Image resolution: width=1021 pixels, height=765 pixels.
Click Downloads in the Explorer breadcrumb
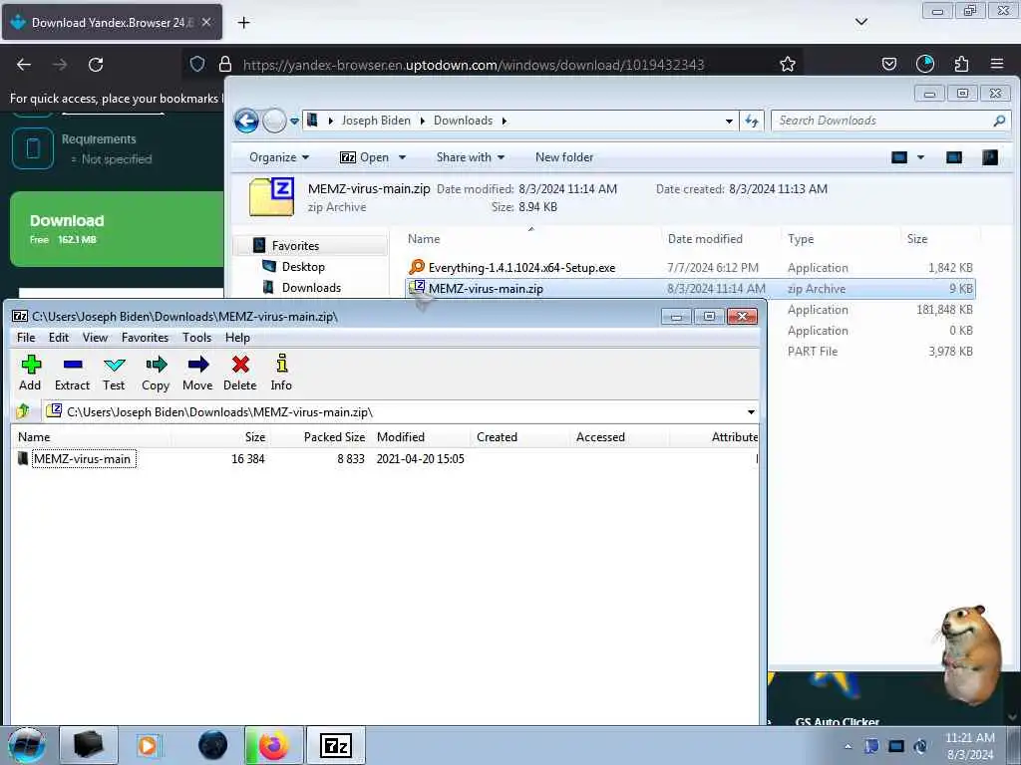tap(463, 121)
